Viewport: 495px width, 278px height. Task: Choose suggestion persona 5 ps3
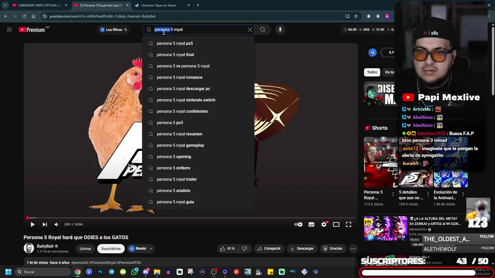pyautogui.click(x=198, y=123)
